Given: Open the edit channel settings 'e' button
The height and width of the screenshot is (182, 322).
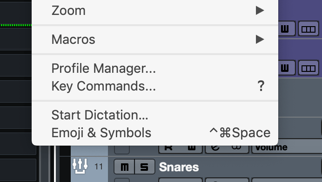Looking at the screenshot, I should [x=215, y=149].
